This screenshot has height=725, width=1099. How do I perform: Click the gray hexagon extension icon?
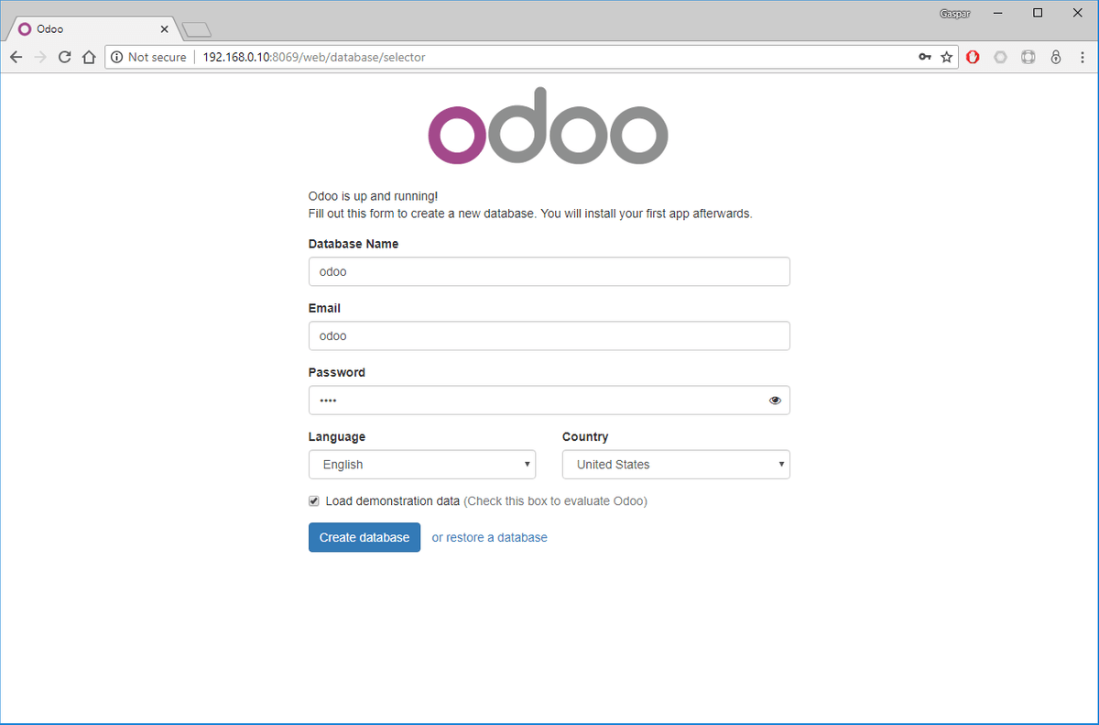click(x=1001, y=57)
